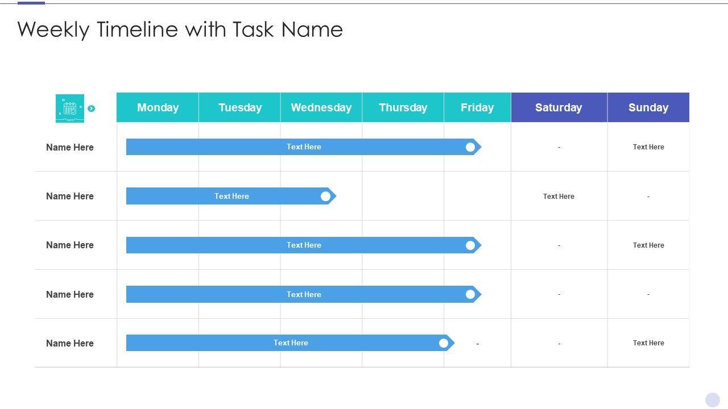Select the Thursday column header
Viewport: 728px width, 409px height.
pyautogui.click(x=403, y=107)
